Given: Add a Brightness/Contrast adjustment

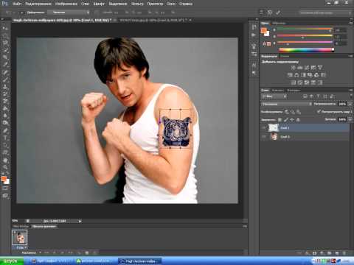Looking at the screenshot, I should (293, 68).
